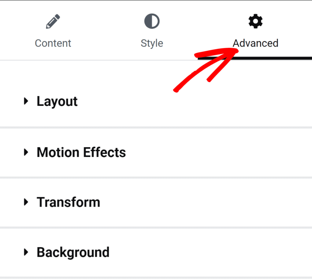Open the Advanced tab
The height and width of the screenshot is (279, 312).
click(x=255, y=43)
